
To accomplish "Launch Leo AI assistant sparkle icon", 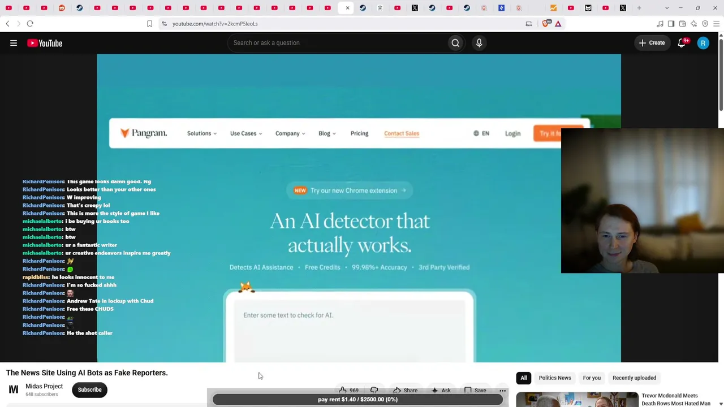I will point(694,24).
